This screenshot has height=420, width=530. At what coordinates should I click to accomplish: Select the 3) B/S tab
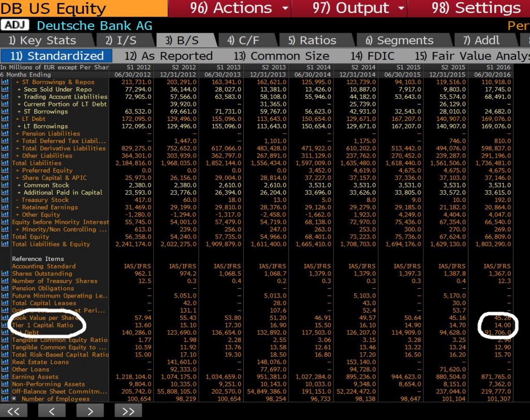pos(185,40)
